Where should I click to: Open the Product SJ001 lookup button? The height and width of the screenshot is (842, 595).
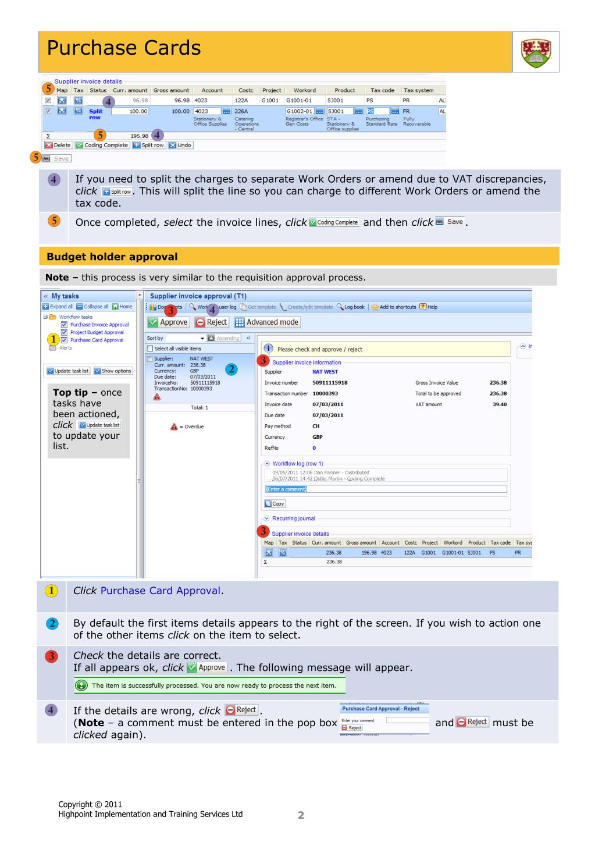tap(359, 111)
